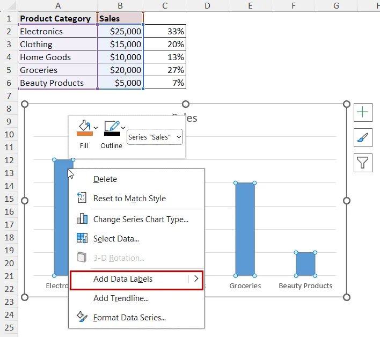Click the 27% cell

165,70
